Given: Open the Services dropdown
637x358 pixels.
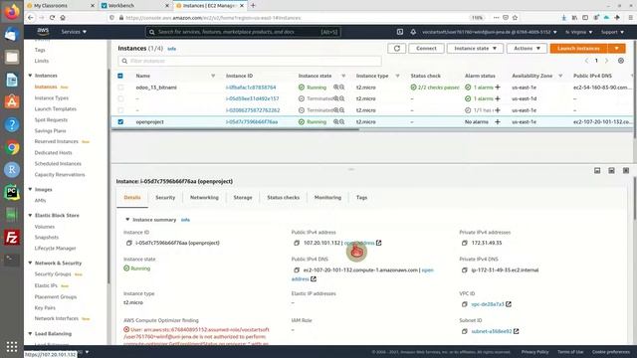Looking at the screenshot, I should click(x=74, y=32).
